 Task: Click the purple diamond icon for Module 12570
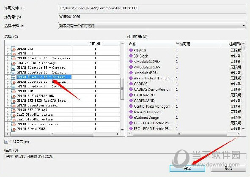point(131,61)
